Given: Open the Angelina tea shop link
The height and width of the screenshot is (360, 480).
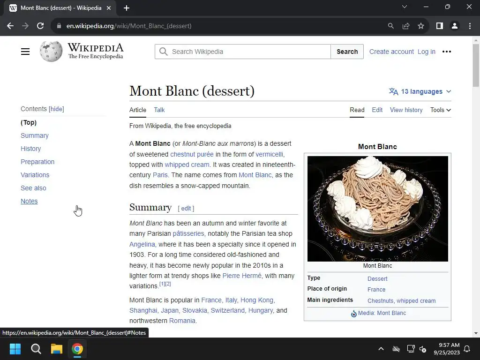Looking at the screenshot, I should tap(142, 244).
